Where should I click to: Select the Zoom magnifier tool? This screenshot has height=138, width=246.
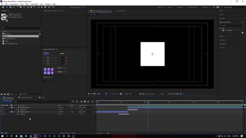pyautogui.click(x=14, y=7)
